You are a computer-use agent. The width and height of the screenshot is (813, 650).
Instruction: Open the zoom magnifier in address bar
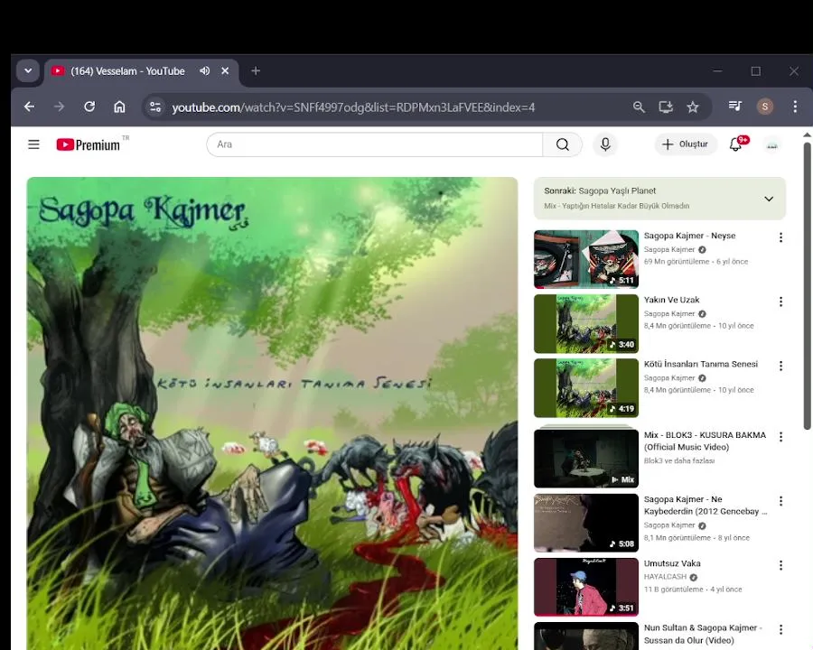[x=639, y=107]
